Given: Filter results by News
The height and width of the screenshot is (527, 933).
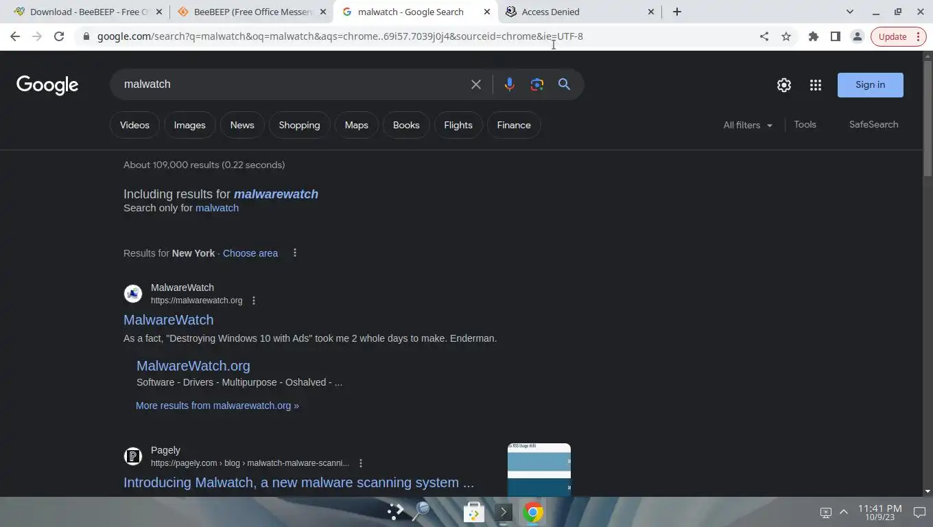Looking at the screenshot, I should point(242,125).
